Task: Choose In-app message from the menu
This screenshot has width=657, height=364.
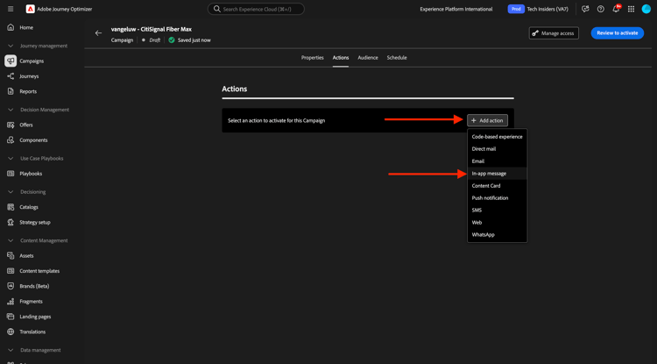Action: (x=497, y=173)
